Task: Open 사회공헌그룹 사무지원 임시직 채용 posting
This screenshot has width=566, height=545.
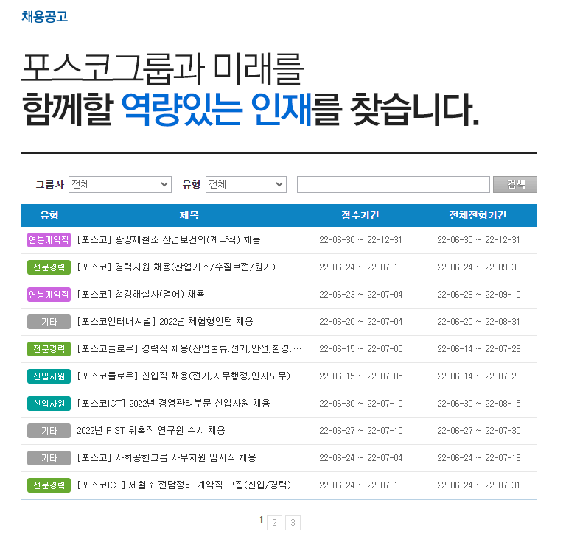Action: tap(167, 457)
